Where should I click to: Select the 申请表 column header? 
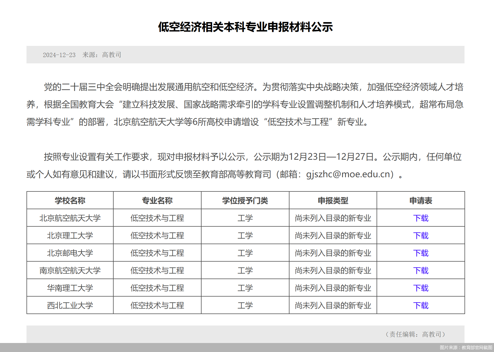[421, 200]
